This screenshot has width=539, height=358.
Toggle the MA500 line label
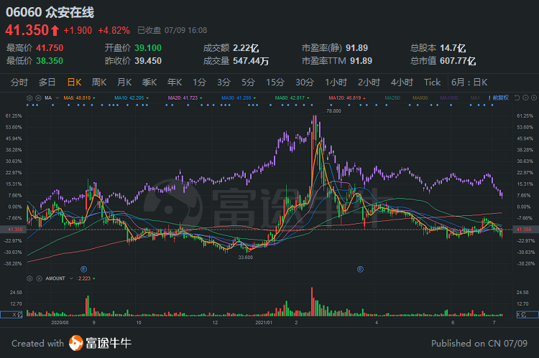[x=420, y=98]
